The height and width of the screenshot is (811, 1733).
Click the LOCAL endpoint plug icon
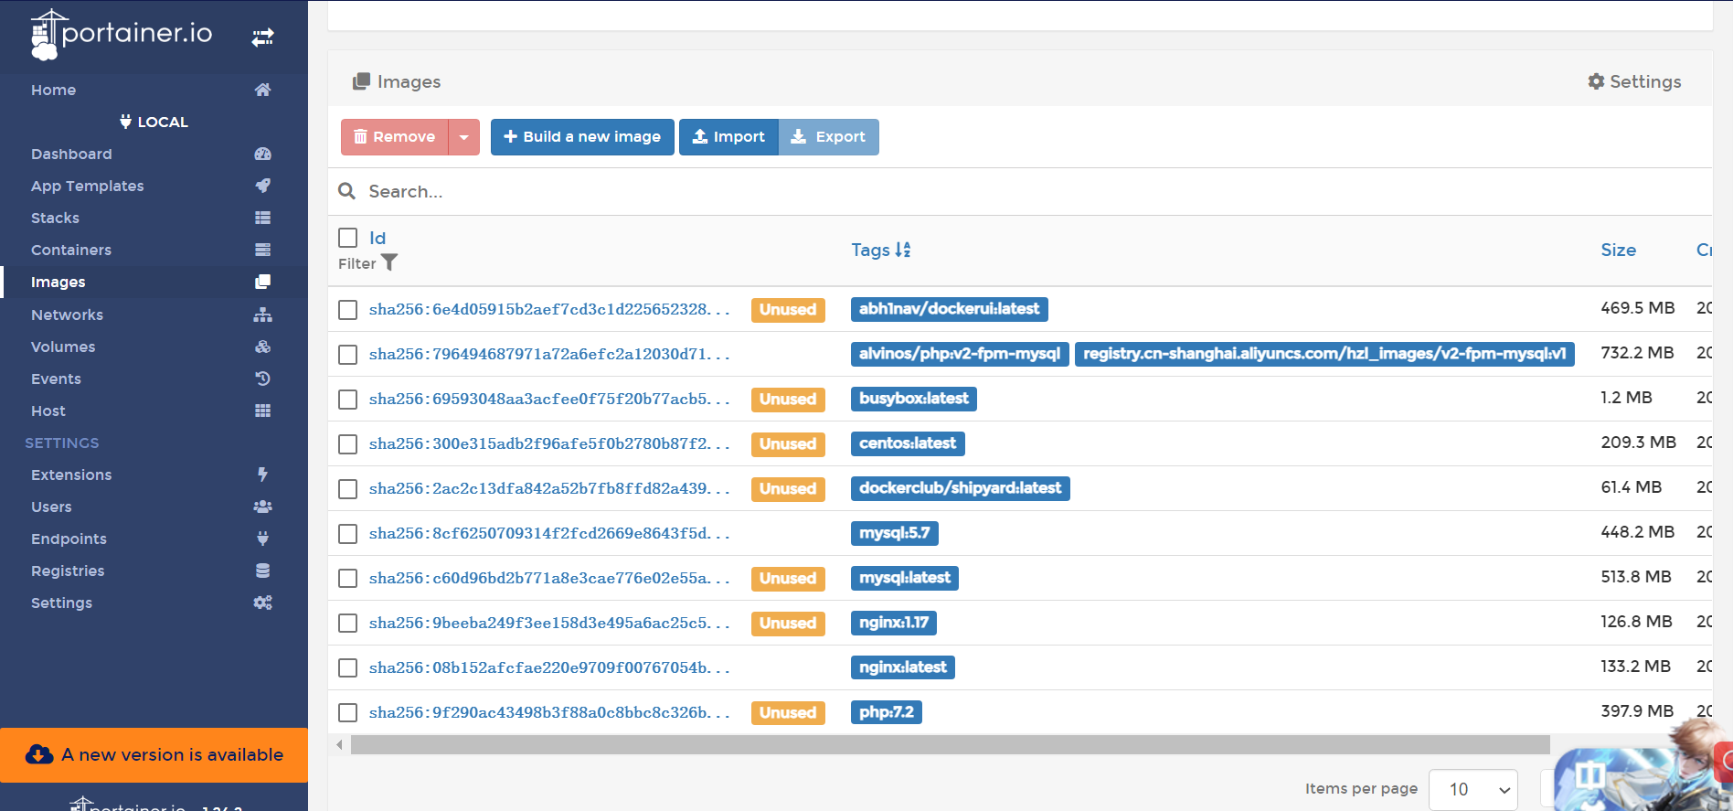125,122
